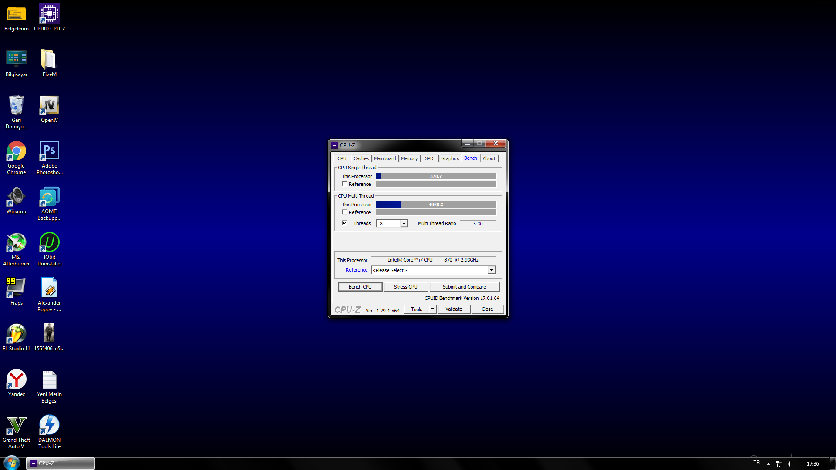The image size is (836, 470).
Task: Click the Validate button
Action: [x=454, y=309]
